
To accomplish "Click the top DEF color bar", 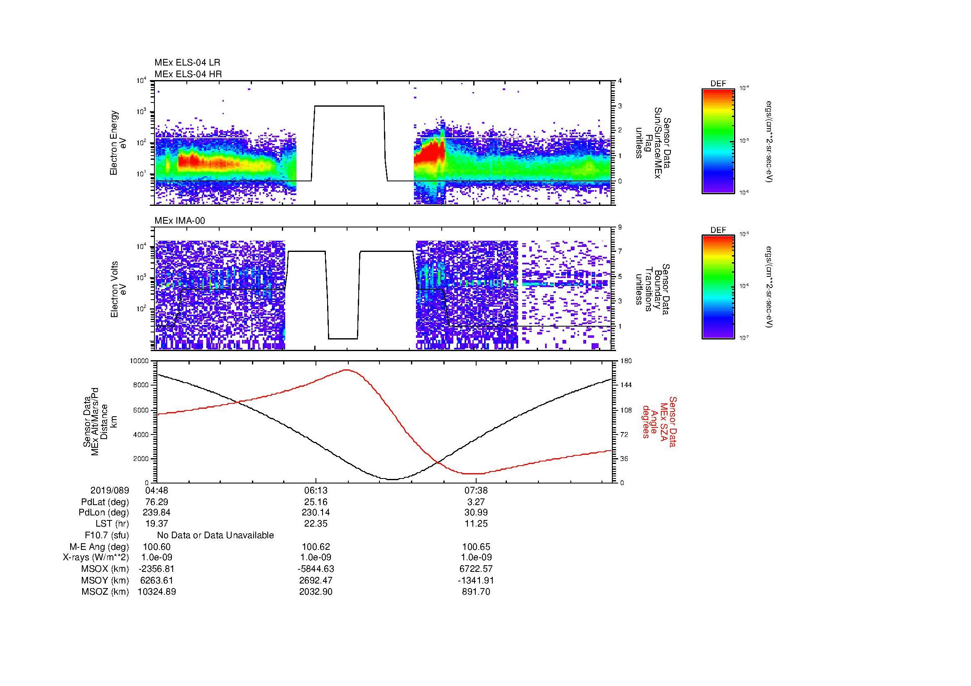I will [718, 141].
